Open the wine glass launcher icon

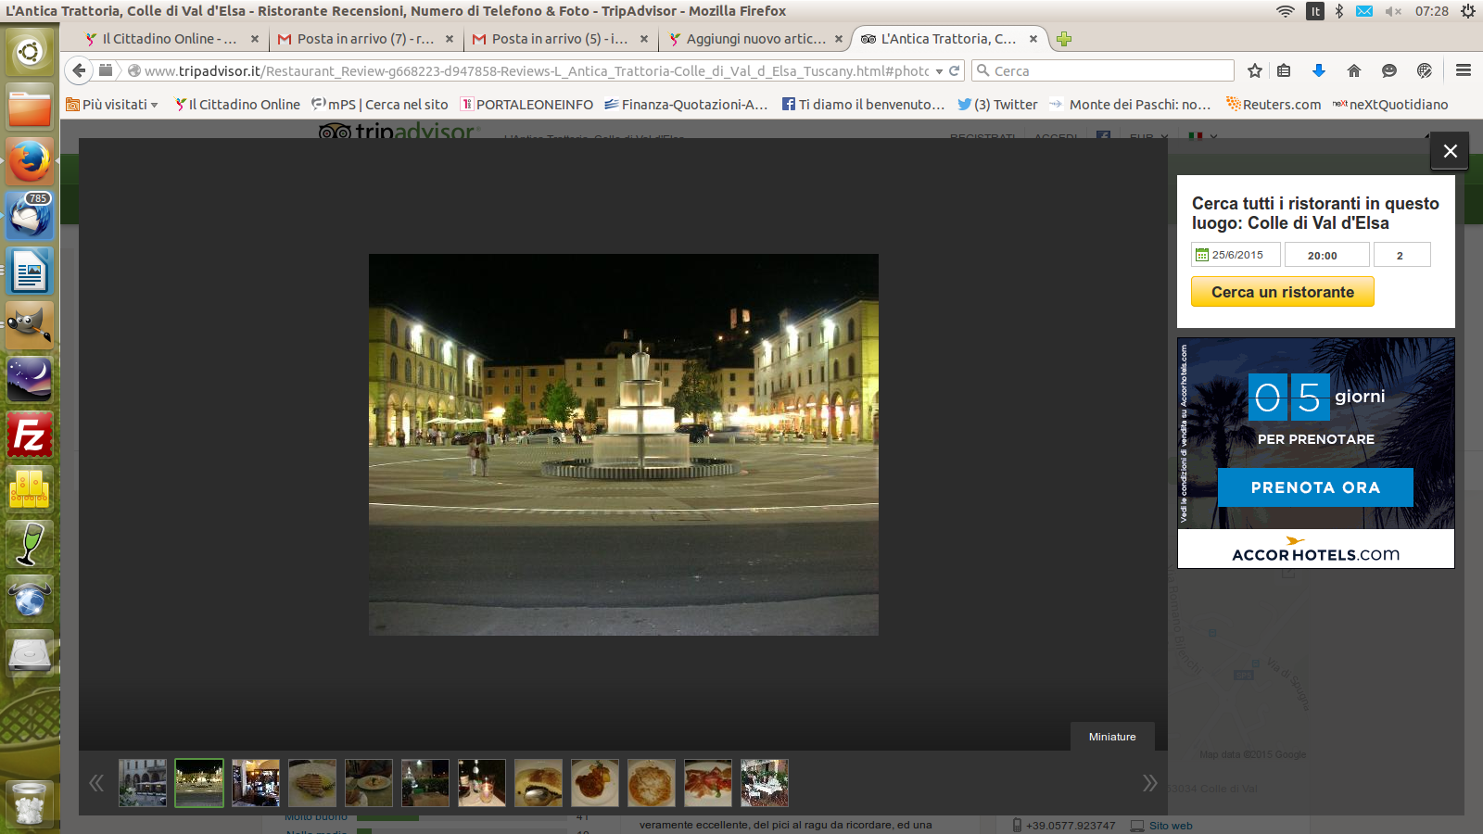pos(30,544)
